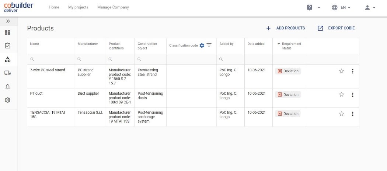Viewport: 387px width, 171px height.
Task: Open Manage Company menu item
Action: coord(113,7)
